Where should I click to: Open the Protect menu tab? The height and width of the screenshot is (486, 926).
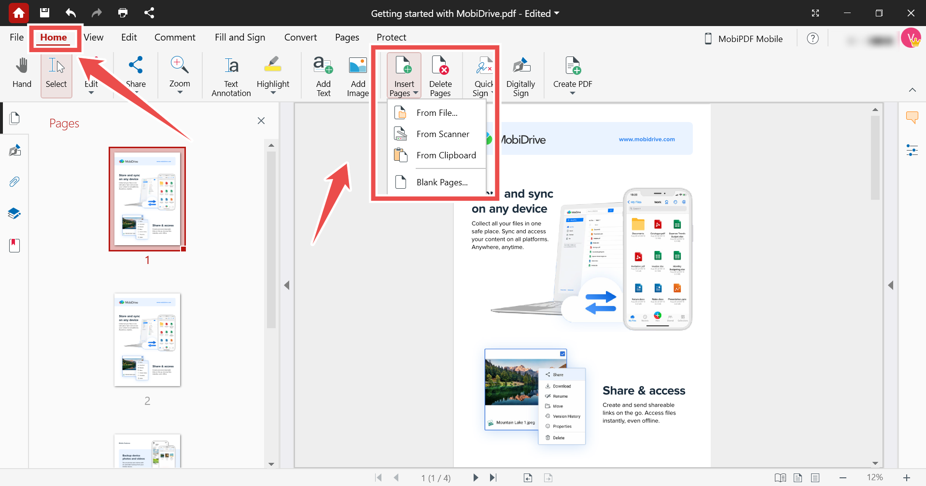pyautogui.click(x=391, y=37)
